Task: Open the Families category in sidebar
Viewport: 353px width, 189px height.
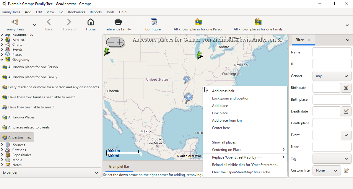Action: click(x=18, y=39)
